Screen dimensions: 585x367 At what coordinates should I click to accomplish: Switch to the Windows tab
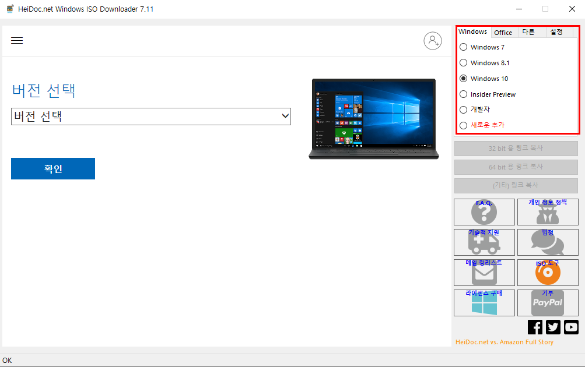point(472,31)
